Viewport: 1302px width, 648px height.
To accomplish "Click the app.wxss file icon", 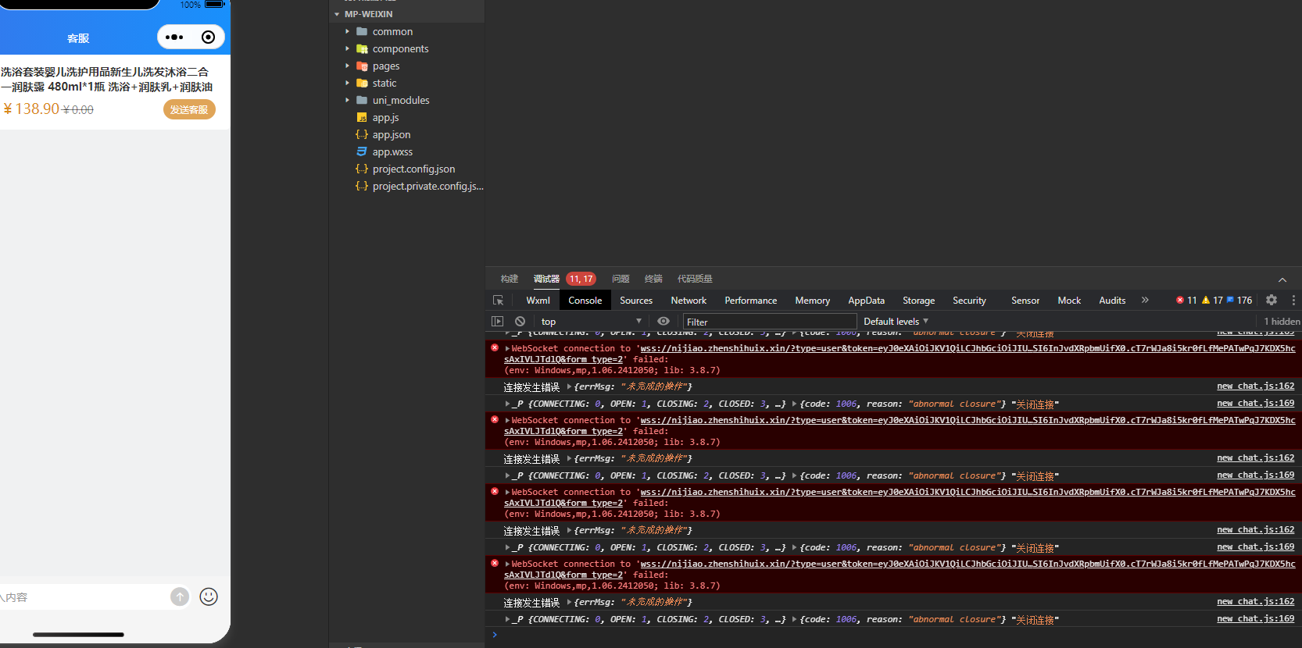I will (x=362, y=151).
